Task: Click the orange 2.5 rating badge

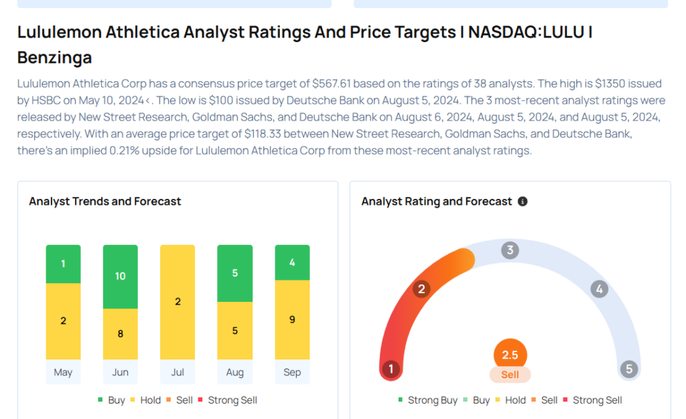Action: tap(510, 355)
